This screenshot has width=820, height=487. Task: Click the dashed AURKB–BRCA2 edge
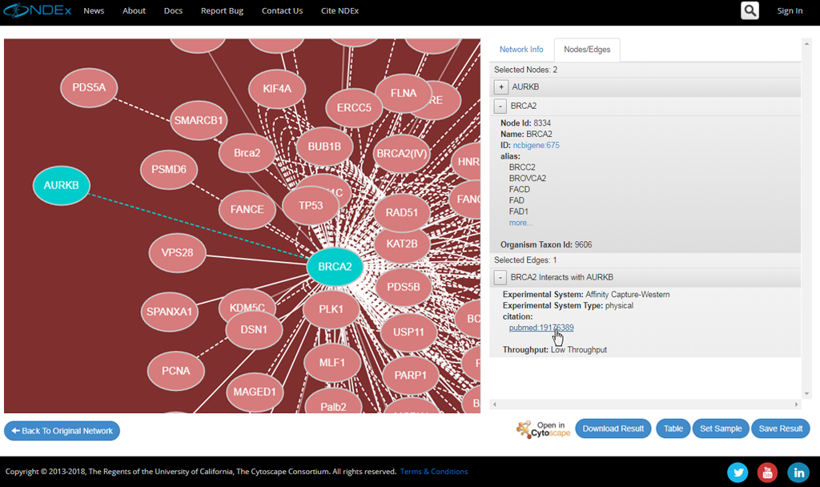coord(199,226)
